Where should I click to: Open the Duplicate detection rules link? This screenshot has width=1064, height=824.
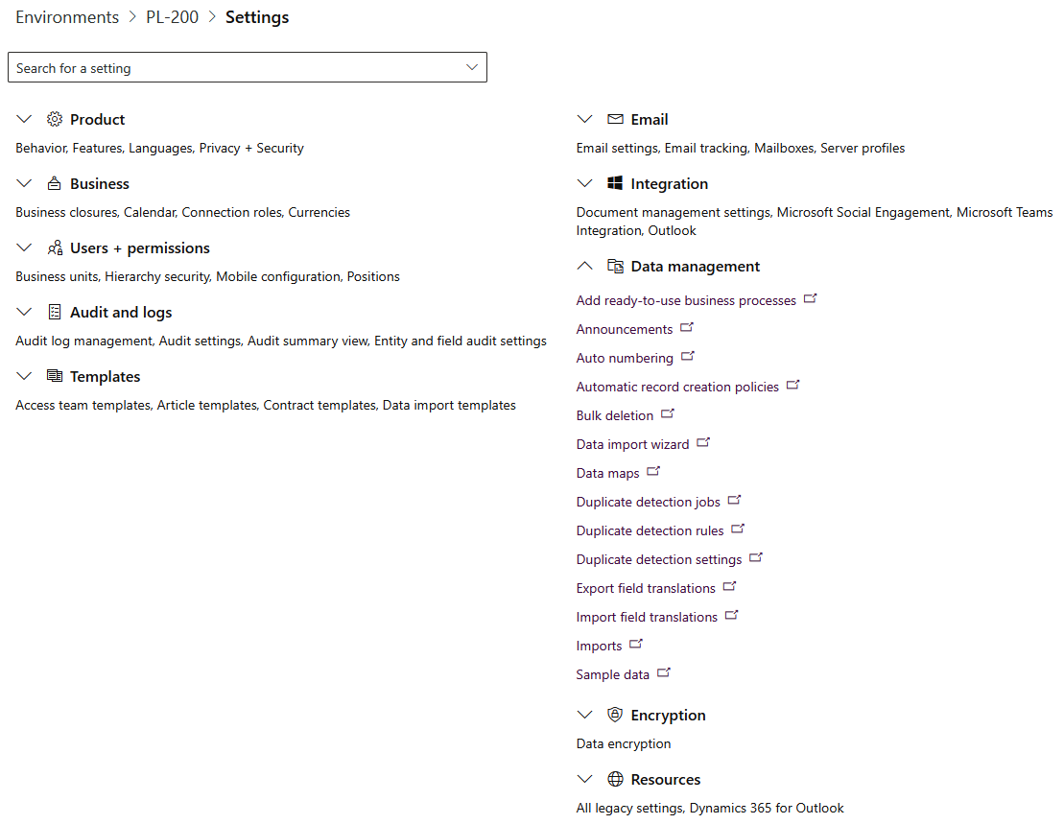(650, 531)
